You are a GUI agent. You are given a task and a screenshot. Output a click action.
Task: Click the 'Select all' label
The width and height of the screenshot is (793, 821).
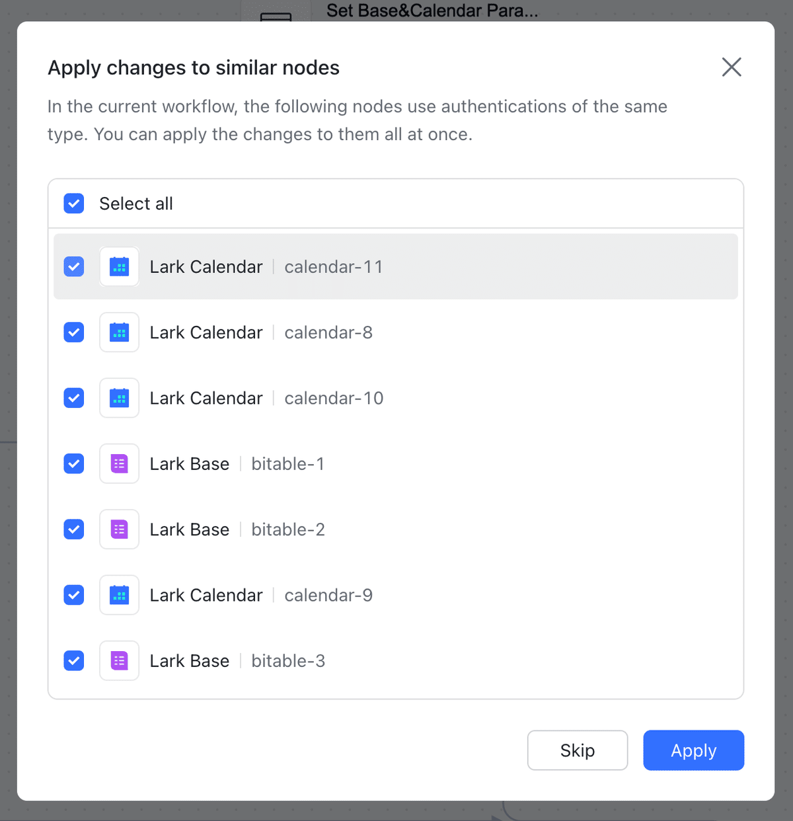tap(136, 204)
